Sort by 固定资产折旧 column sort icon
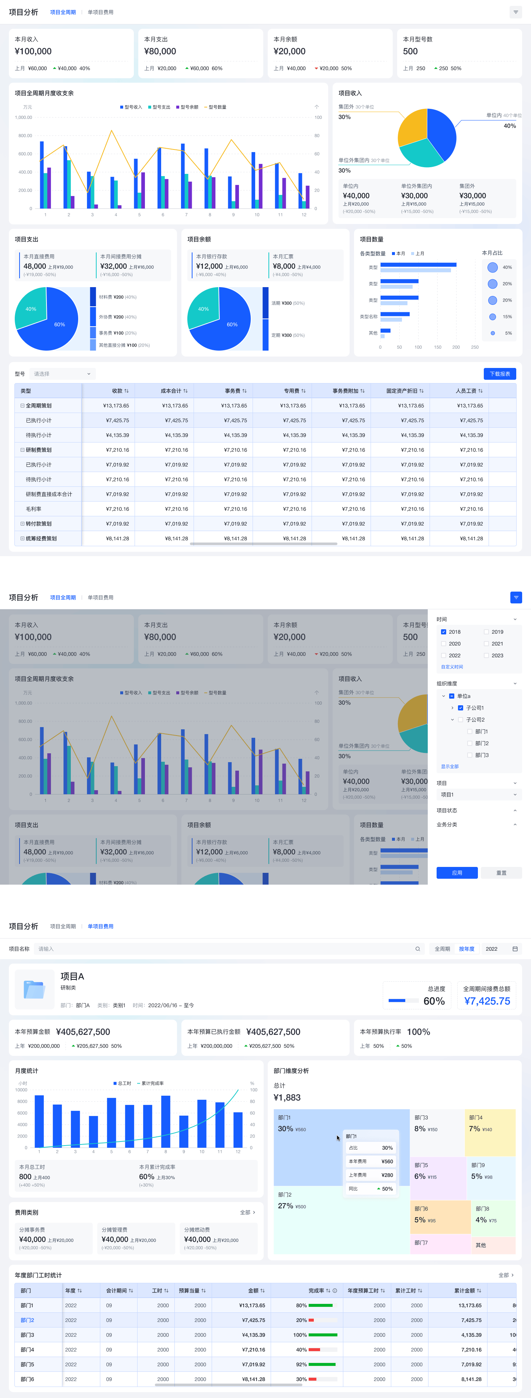531x1398 pixels. (x=421, y=391)
